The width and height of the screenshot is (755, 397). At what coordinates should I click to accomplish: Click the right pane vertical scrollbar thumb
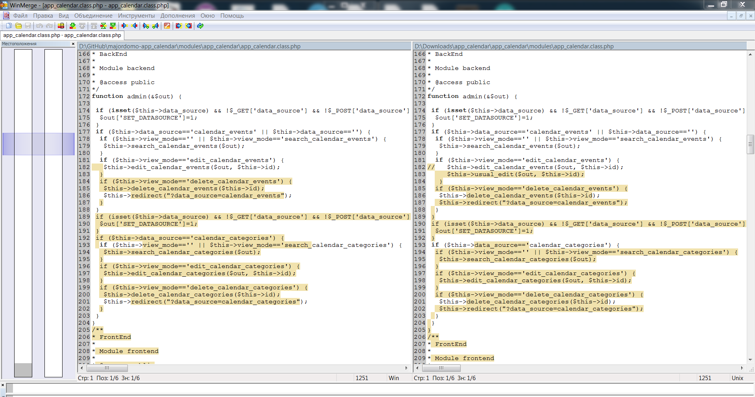pos(750,144)
